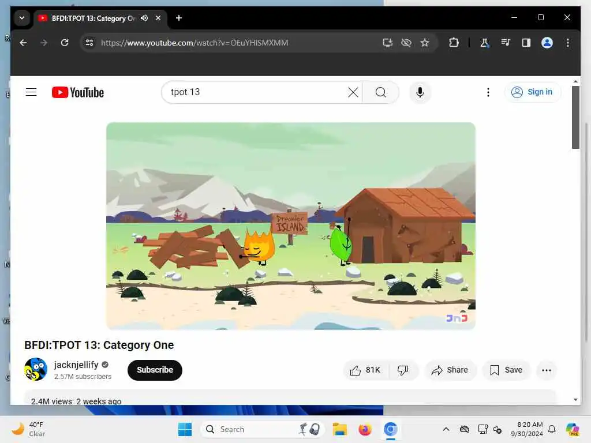Subscribe to jacknjellify

[155, 370]
